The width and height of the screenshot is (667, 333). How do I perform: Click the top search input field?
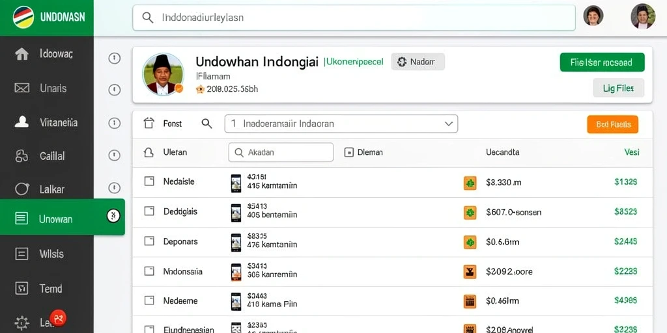354,18
